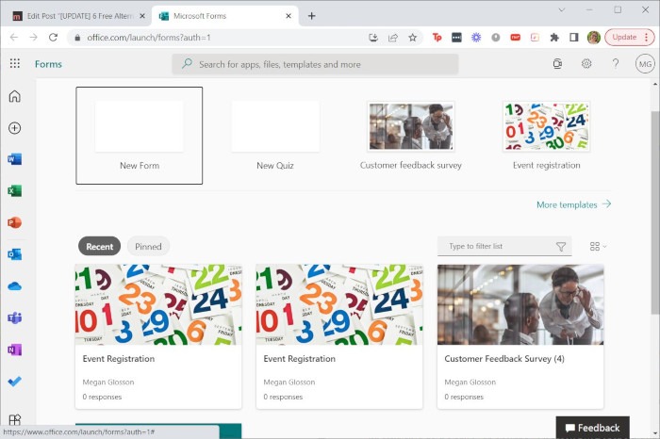The height and width of the screenshot is (439, 660).
Task: Focus the Type to filter list field
Action: 504,246
